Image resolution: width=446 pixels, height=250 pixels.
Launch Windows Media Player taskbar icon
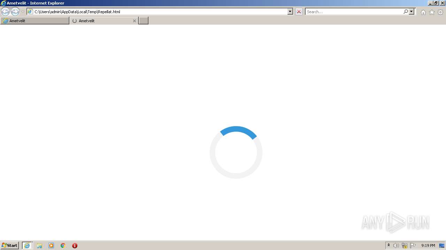coord(51,245)
